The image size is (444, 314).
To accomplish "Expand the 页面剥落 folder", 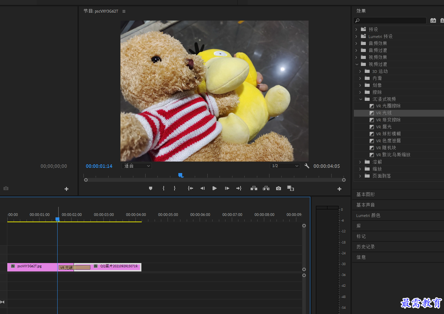I will (x=361, y=176).
